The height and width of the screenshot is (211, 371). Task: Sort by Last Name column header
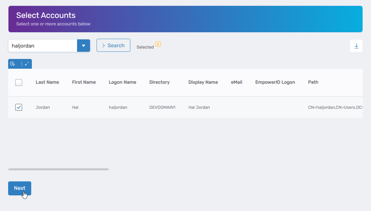click(x=47, y=82)
